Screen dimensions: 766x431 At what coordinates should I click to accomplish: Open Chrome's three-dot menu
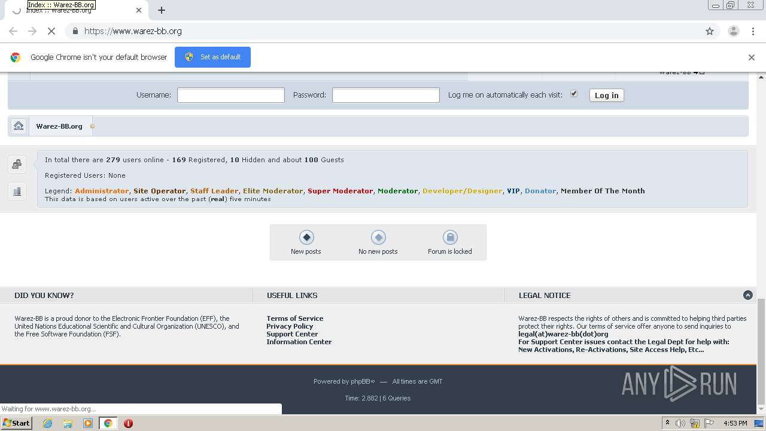point(753,31)
